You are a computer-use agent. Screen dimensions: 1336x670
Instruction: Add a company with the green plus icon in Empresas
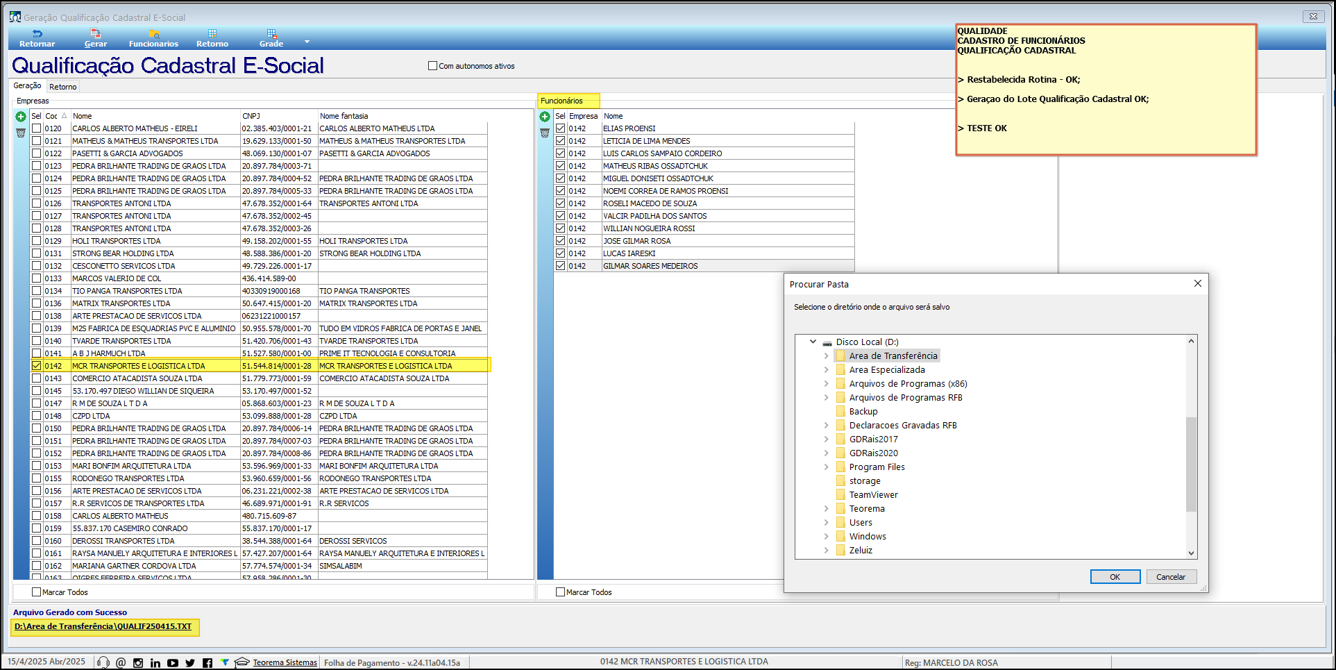pyautogui.click(x=21, y=117)
